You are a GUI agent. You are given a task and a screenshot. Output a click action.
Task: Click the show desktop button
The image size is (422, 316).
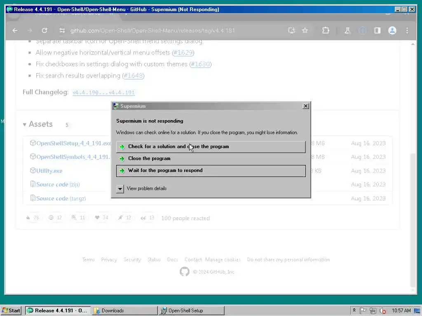pos(417,311)
